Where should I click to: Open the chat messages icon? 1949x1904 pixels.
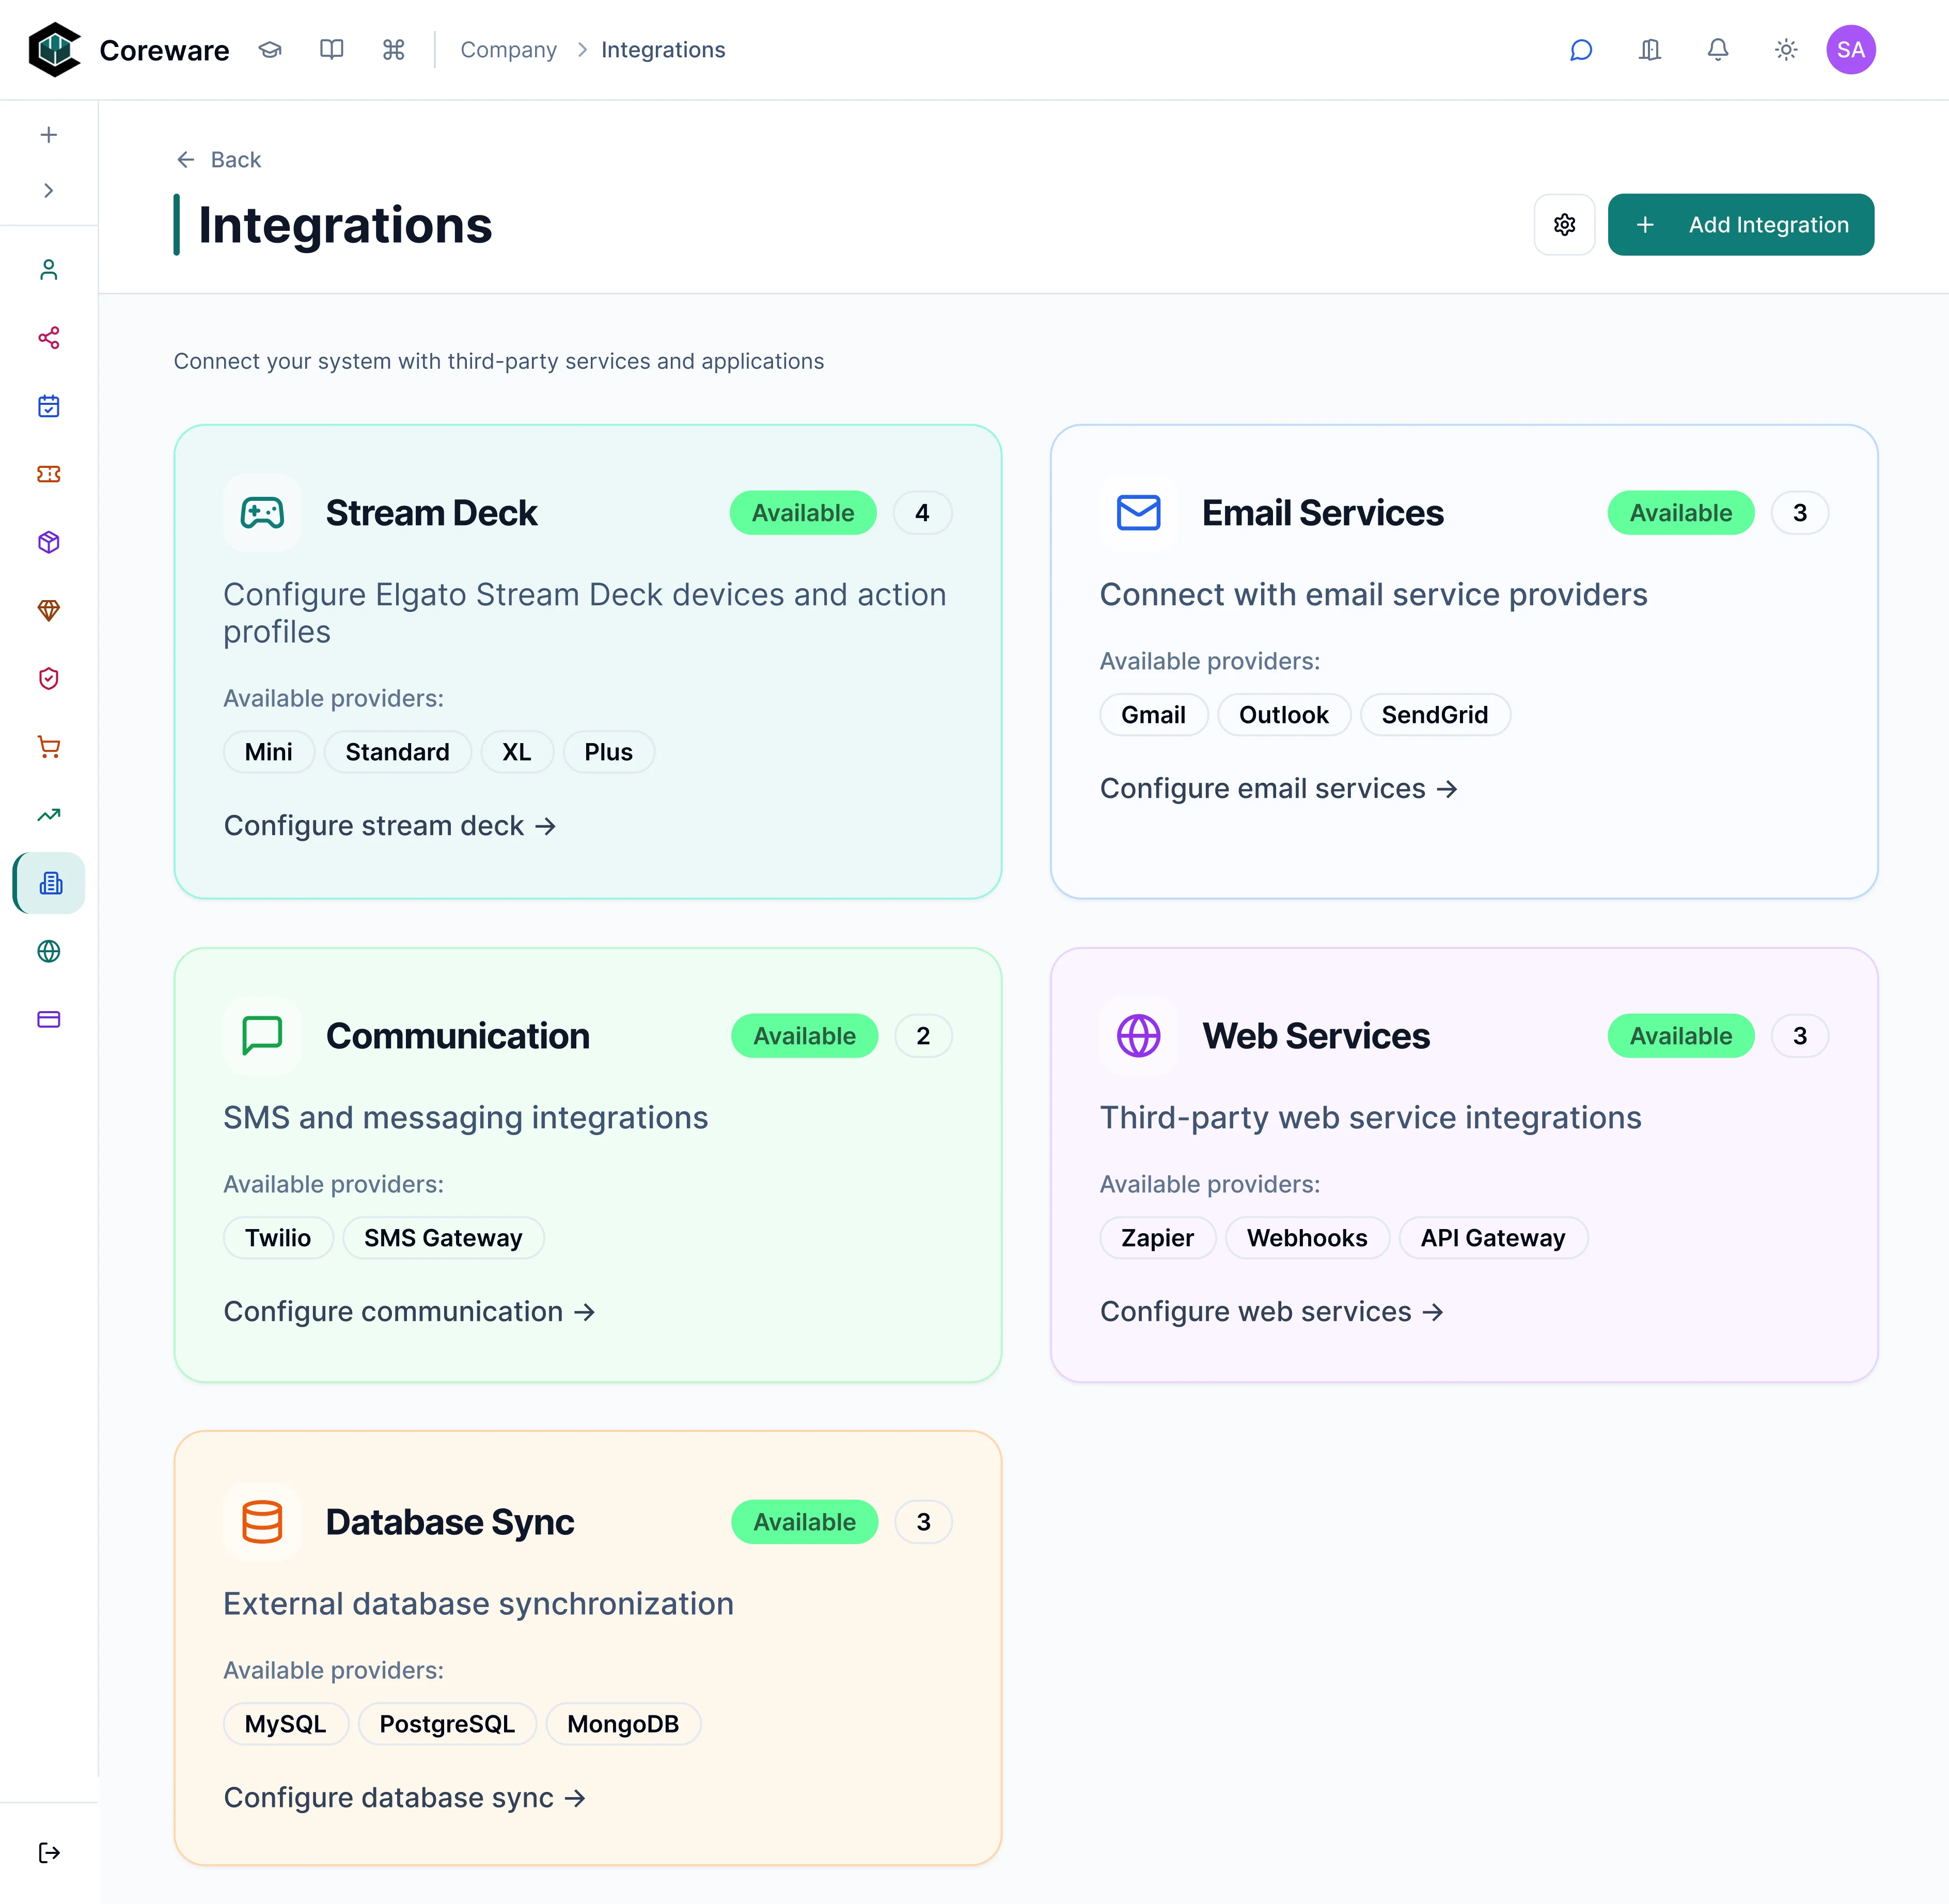click(1581, 50)
